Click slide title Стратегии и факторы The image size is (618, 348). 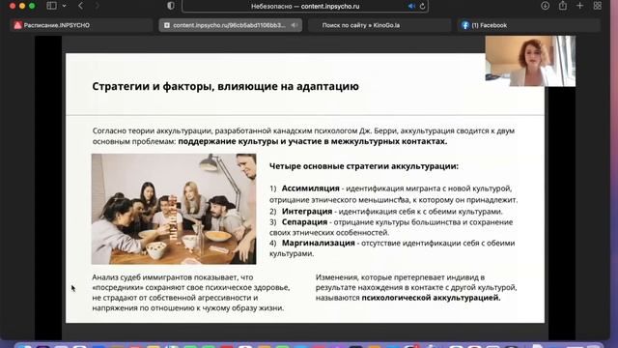(x=225, y=86)
